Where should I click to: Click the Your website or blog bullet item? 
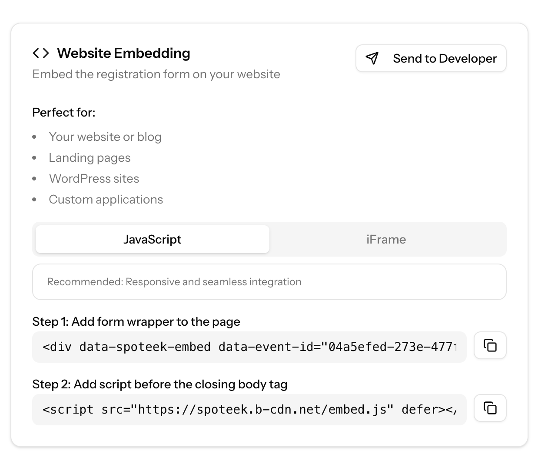click(x=106, y=137)
